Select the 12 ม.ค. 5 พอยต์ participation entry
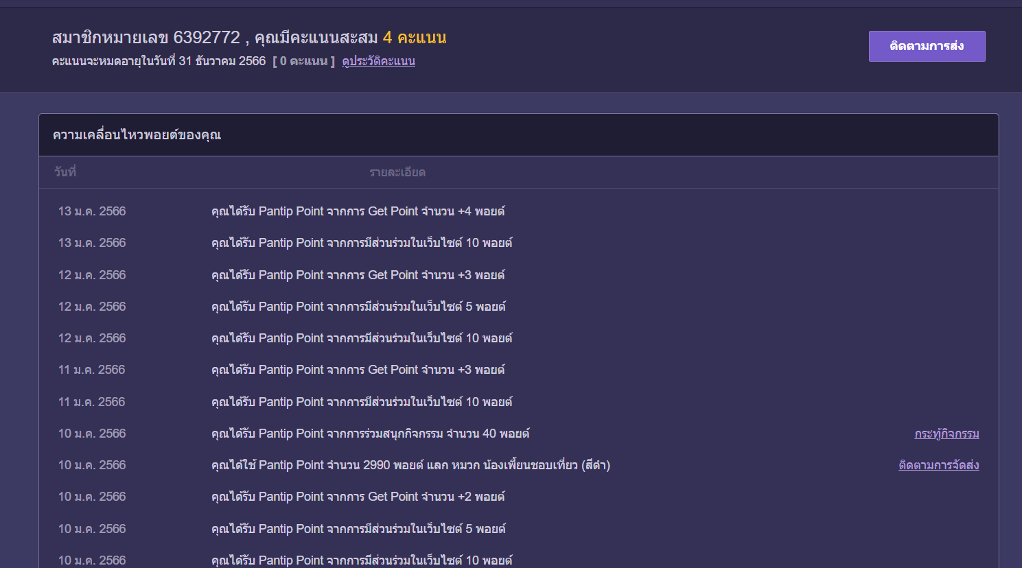Screen dimensions: 1022x568 pos(358,307)
